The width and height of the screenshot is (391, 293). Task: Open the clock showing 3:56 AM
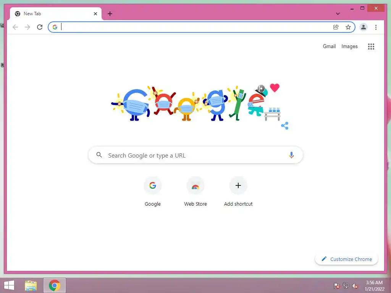374,286
